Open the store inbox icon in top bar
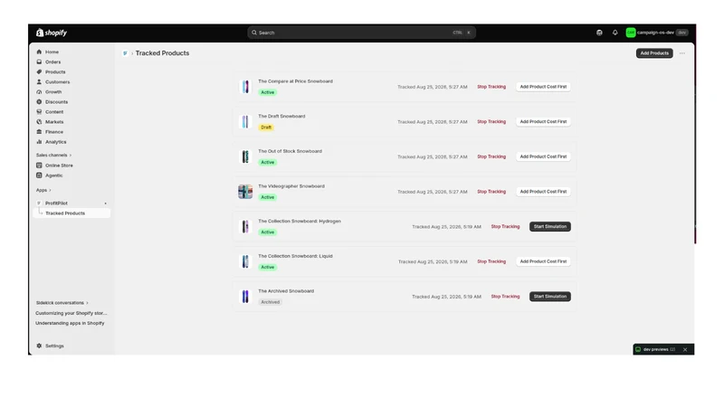 tap(599, 33)
